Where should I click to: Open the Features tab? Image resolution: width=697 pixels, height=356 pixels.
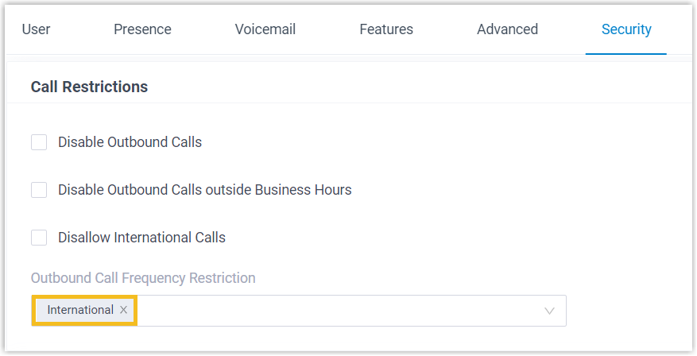[386, 29]
